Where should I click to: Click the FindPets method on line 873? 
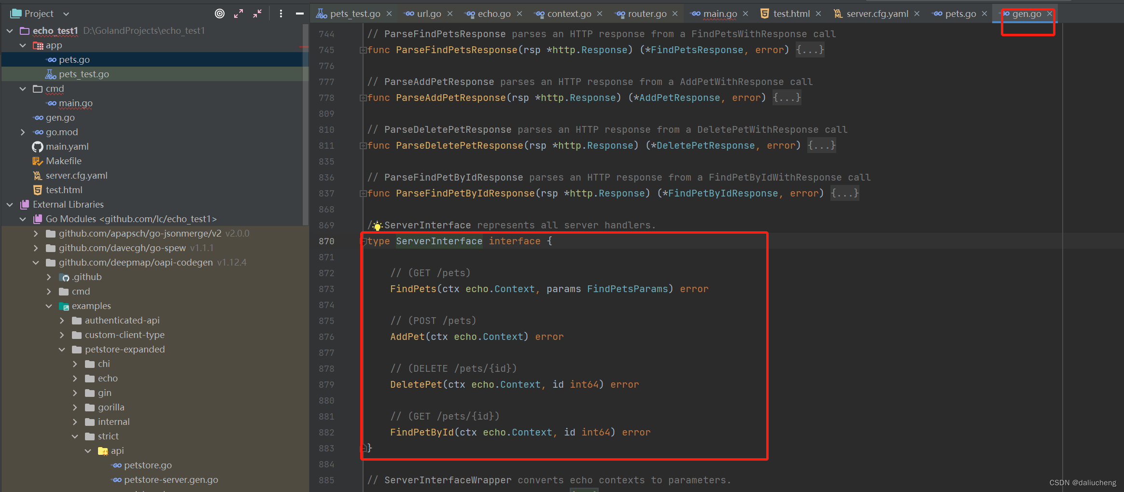coord(413,289)
